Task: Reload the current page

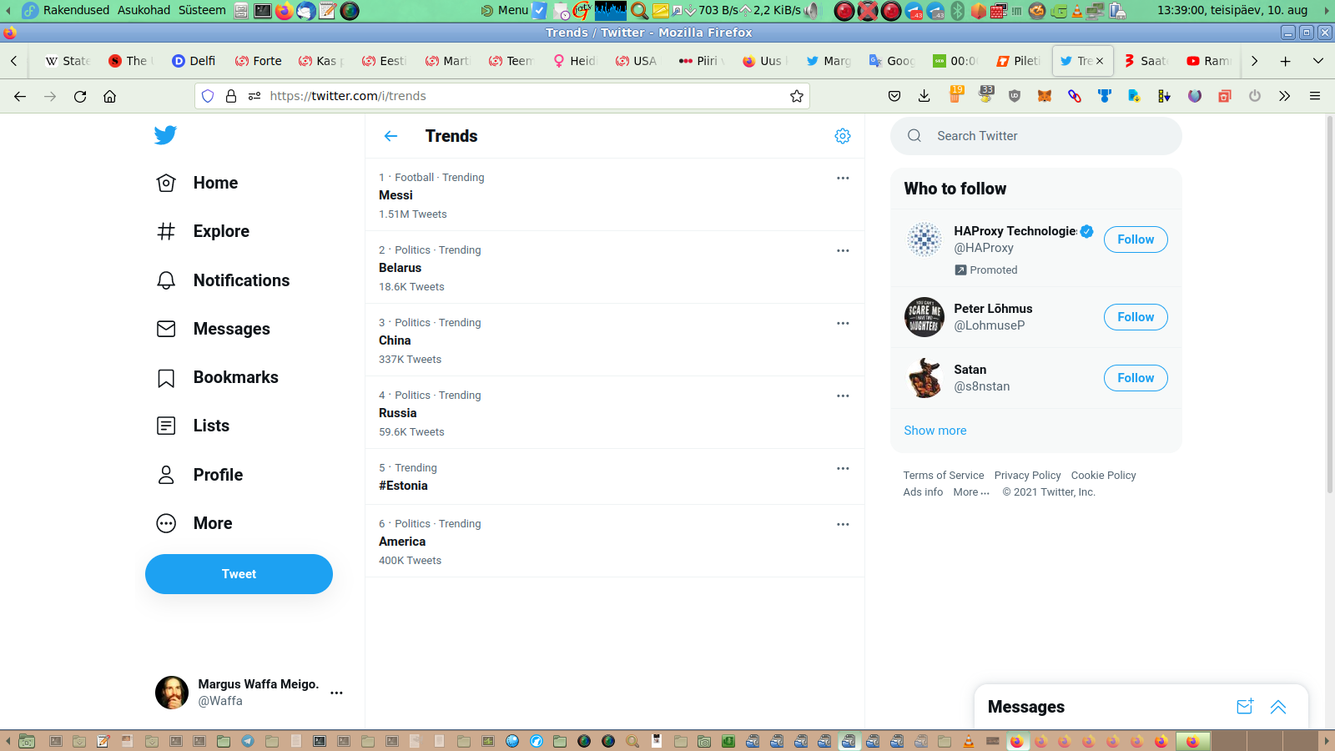Action: coord(80,96)
